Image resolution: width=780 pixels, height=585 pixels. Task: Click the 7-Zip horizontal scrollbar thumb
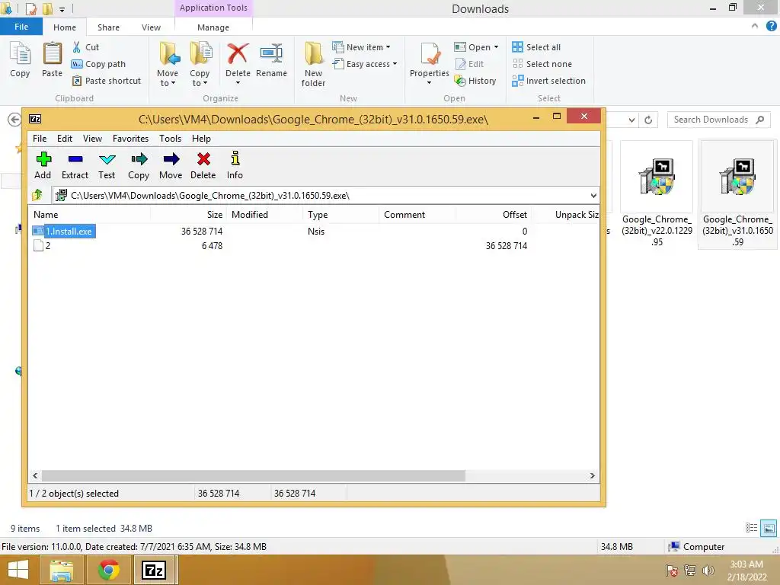tap(253, 475)
